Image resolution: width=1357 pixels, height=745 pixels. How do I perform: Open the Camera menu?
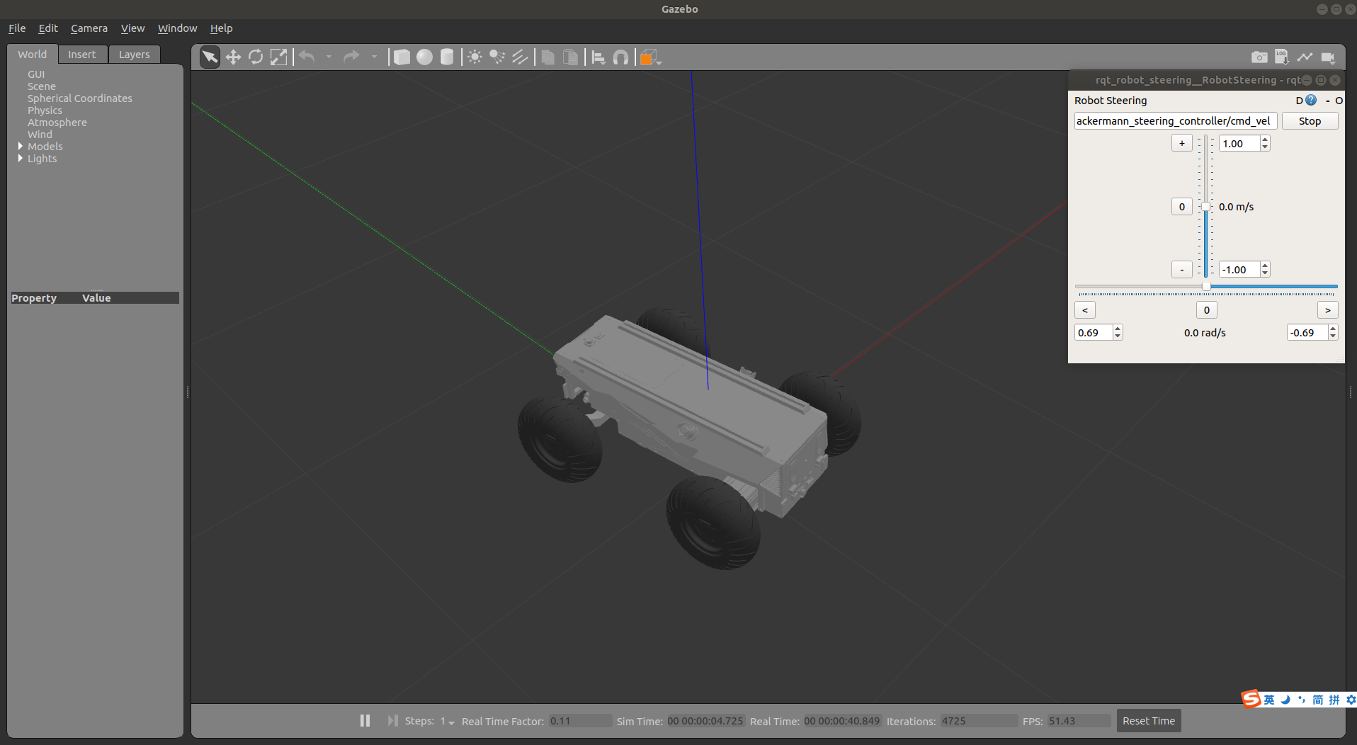click(89, 28)
